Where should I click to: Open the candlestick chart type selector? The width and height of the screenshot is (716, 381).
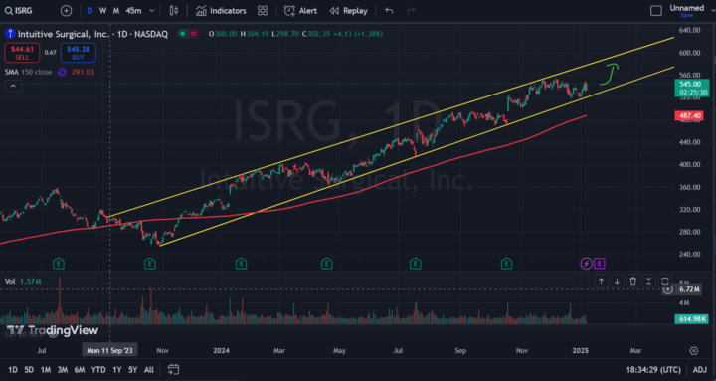click(173, 11)
